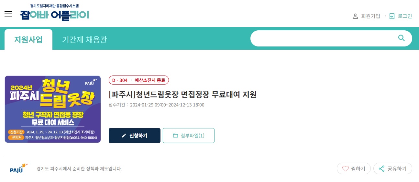This screenshot has width=419, height=182.
Task: Switch to the 기간제 채용관 tab
Action: [x=84, y=39]
